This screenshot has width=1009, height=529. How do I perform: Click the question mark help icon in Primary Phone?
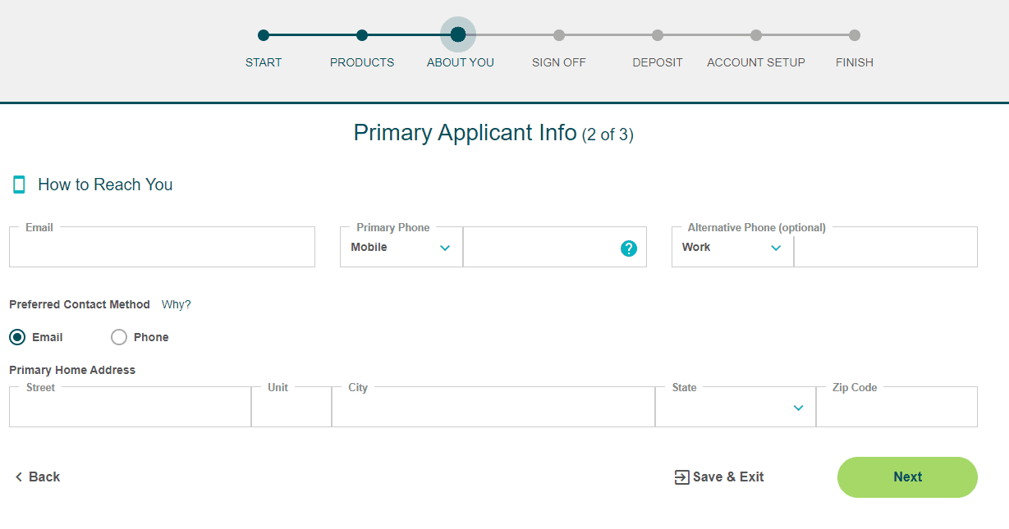point(628,248)
